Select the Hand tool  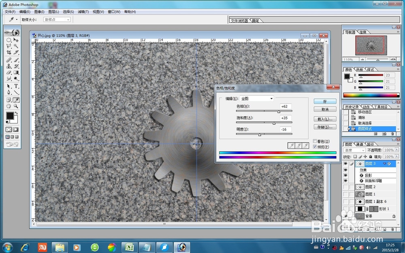coord(9,106)
